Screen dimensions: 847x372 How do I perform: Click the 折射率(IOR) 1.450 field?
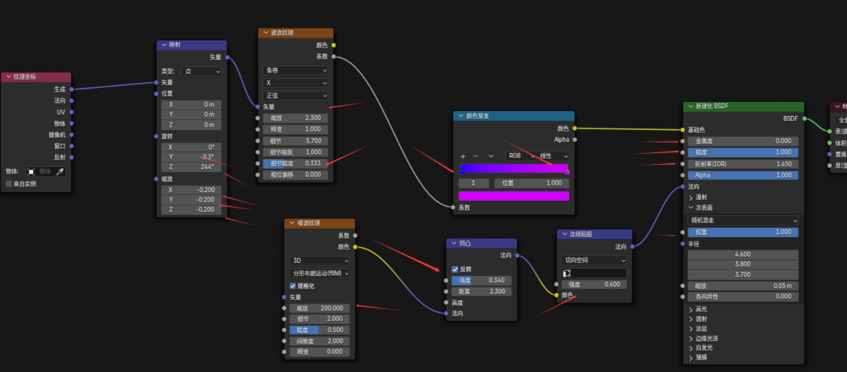pos(743,164)
